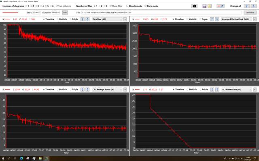This screenshot has height=161, width=259.
Task: Click the average value 81,68 for Core Max
Action: (23, 19)
